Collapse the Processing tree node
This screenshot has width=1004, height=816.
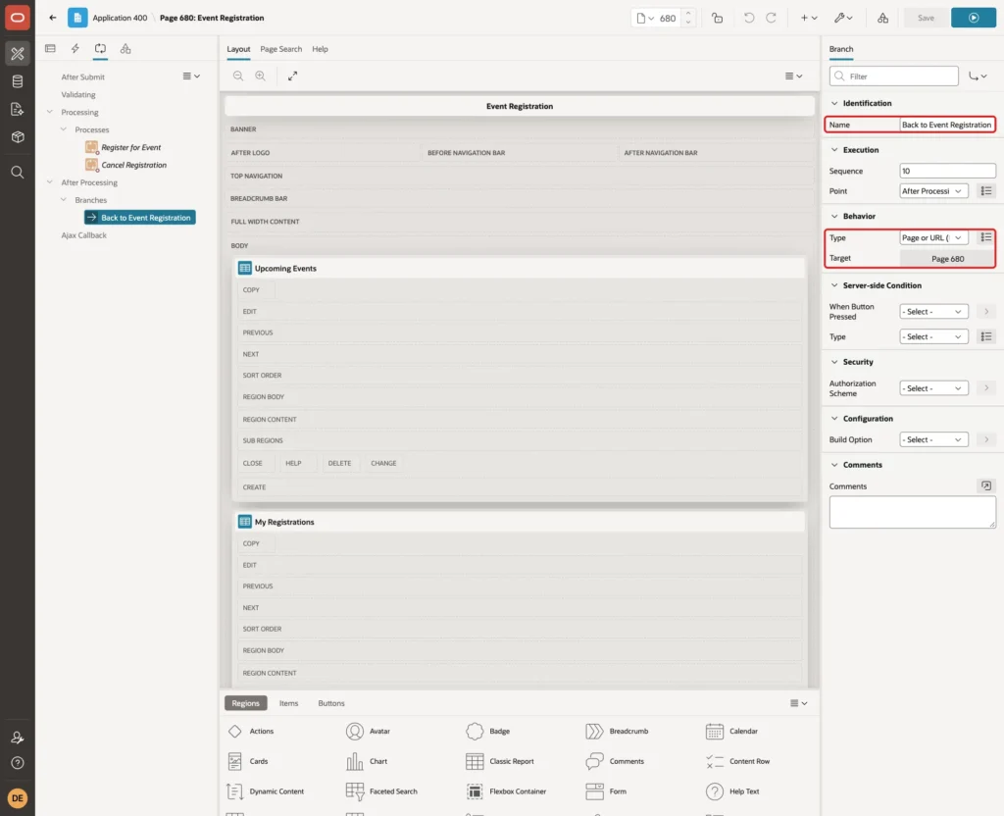49,112
